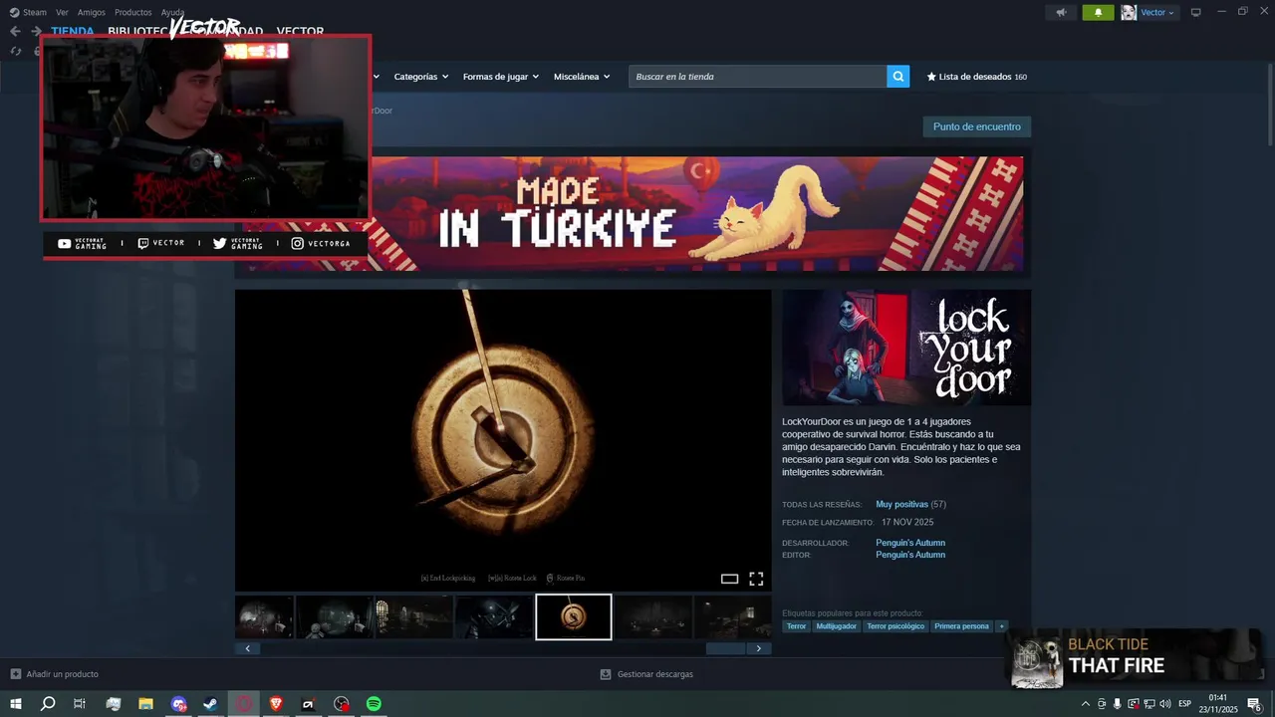The width and height of the screenshot is (1275, 717).
Task: Open the Ayuda menu
Action: tap(172, 13)
